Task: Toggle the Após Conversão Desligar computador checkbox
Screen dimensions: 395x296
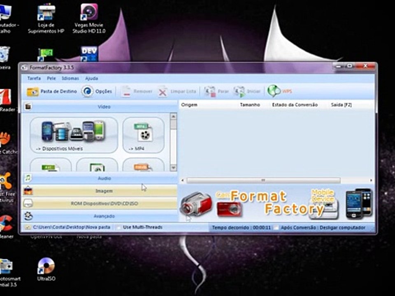Action: [276, 227]
